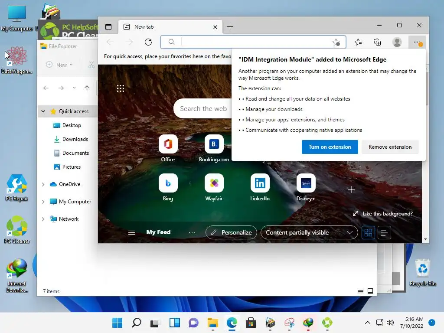Open the LinkedIn quick link
Screen dimensions: 444x333
pos(260,187)
